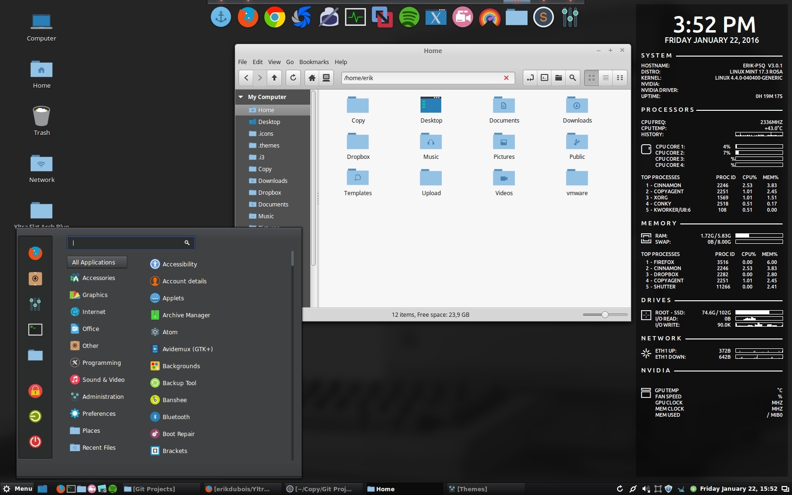Choose the Sound & Video category
The image size is (792, 495).
[98, 379]
